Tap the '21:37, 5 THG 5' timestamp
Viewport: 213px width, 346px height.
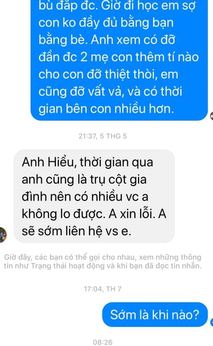103,136
